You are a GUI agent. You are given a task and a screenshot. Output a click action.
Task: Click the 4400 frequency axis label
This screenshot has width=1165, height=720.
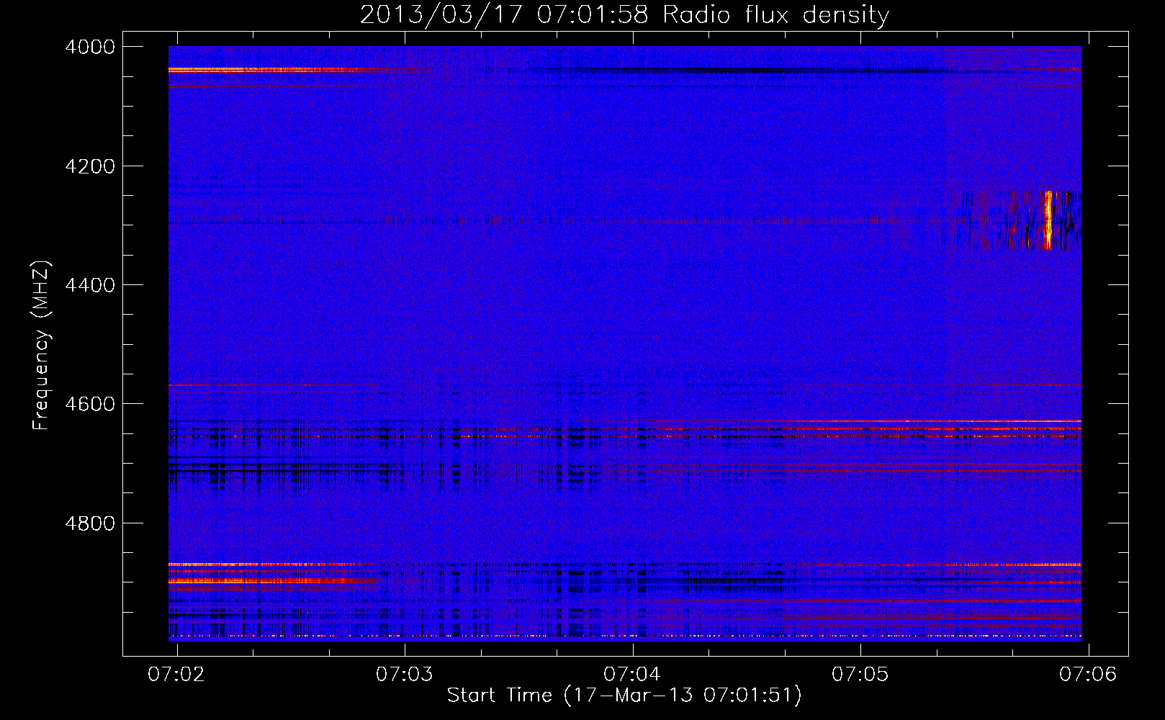pyautogui.click(x=89, y=285)
